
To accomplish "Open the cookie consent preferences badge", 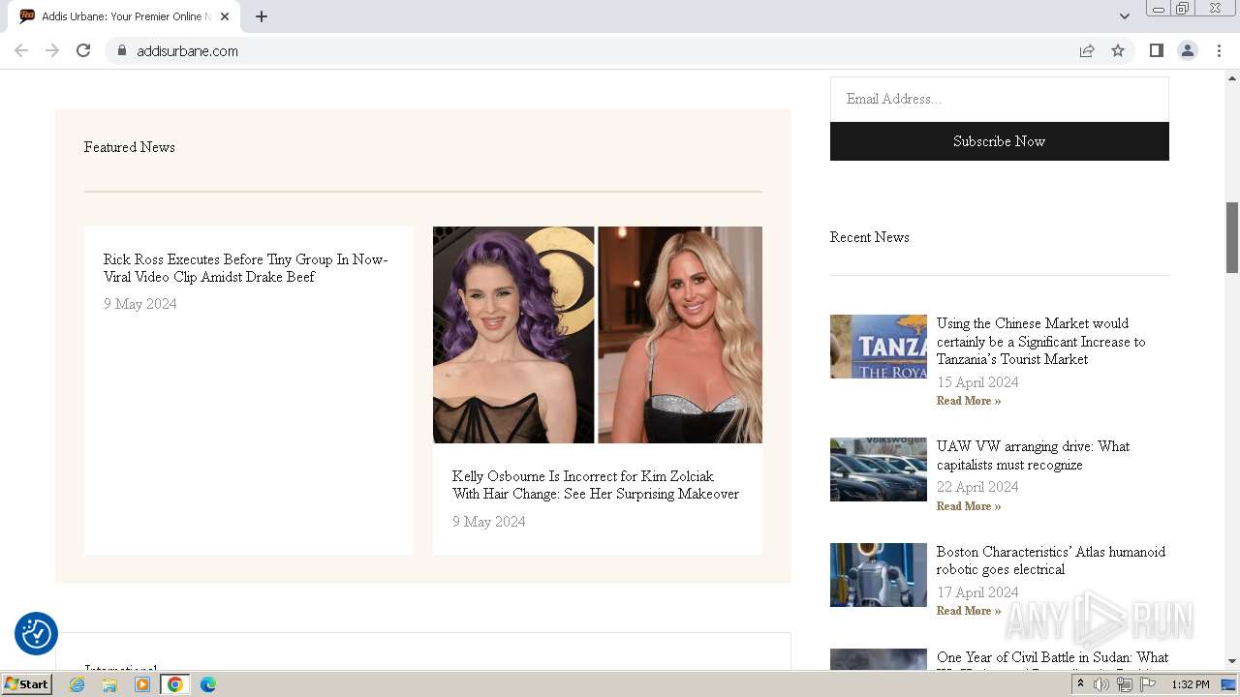I will point(36,634).
